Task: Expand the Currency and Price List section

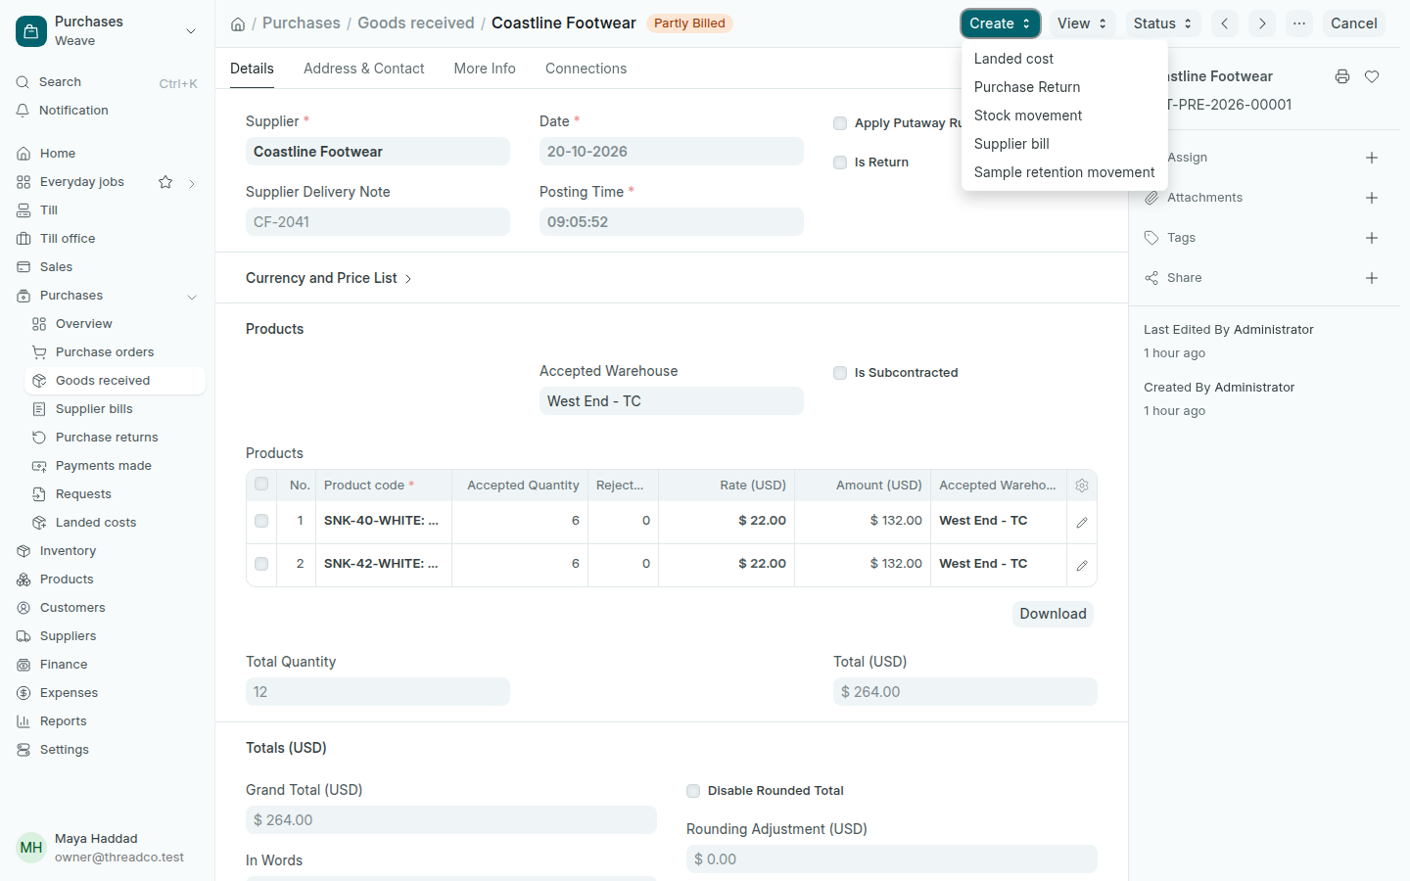Action: click(x=329, y=278)
